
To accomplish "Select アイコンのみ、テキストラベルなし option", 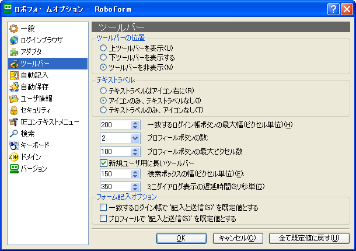I will (x=103, y=100).
